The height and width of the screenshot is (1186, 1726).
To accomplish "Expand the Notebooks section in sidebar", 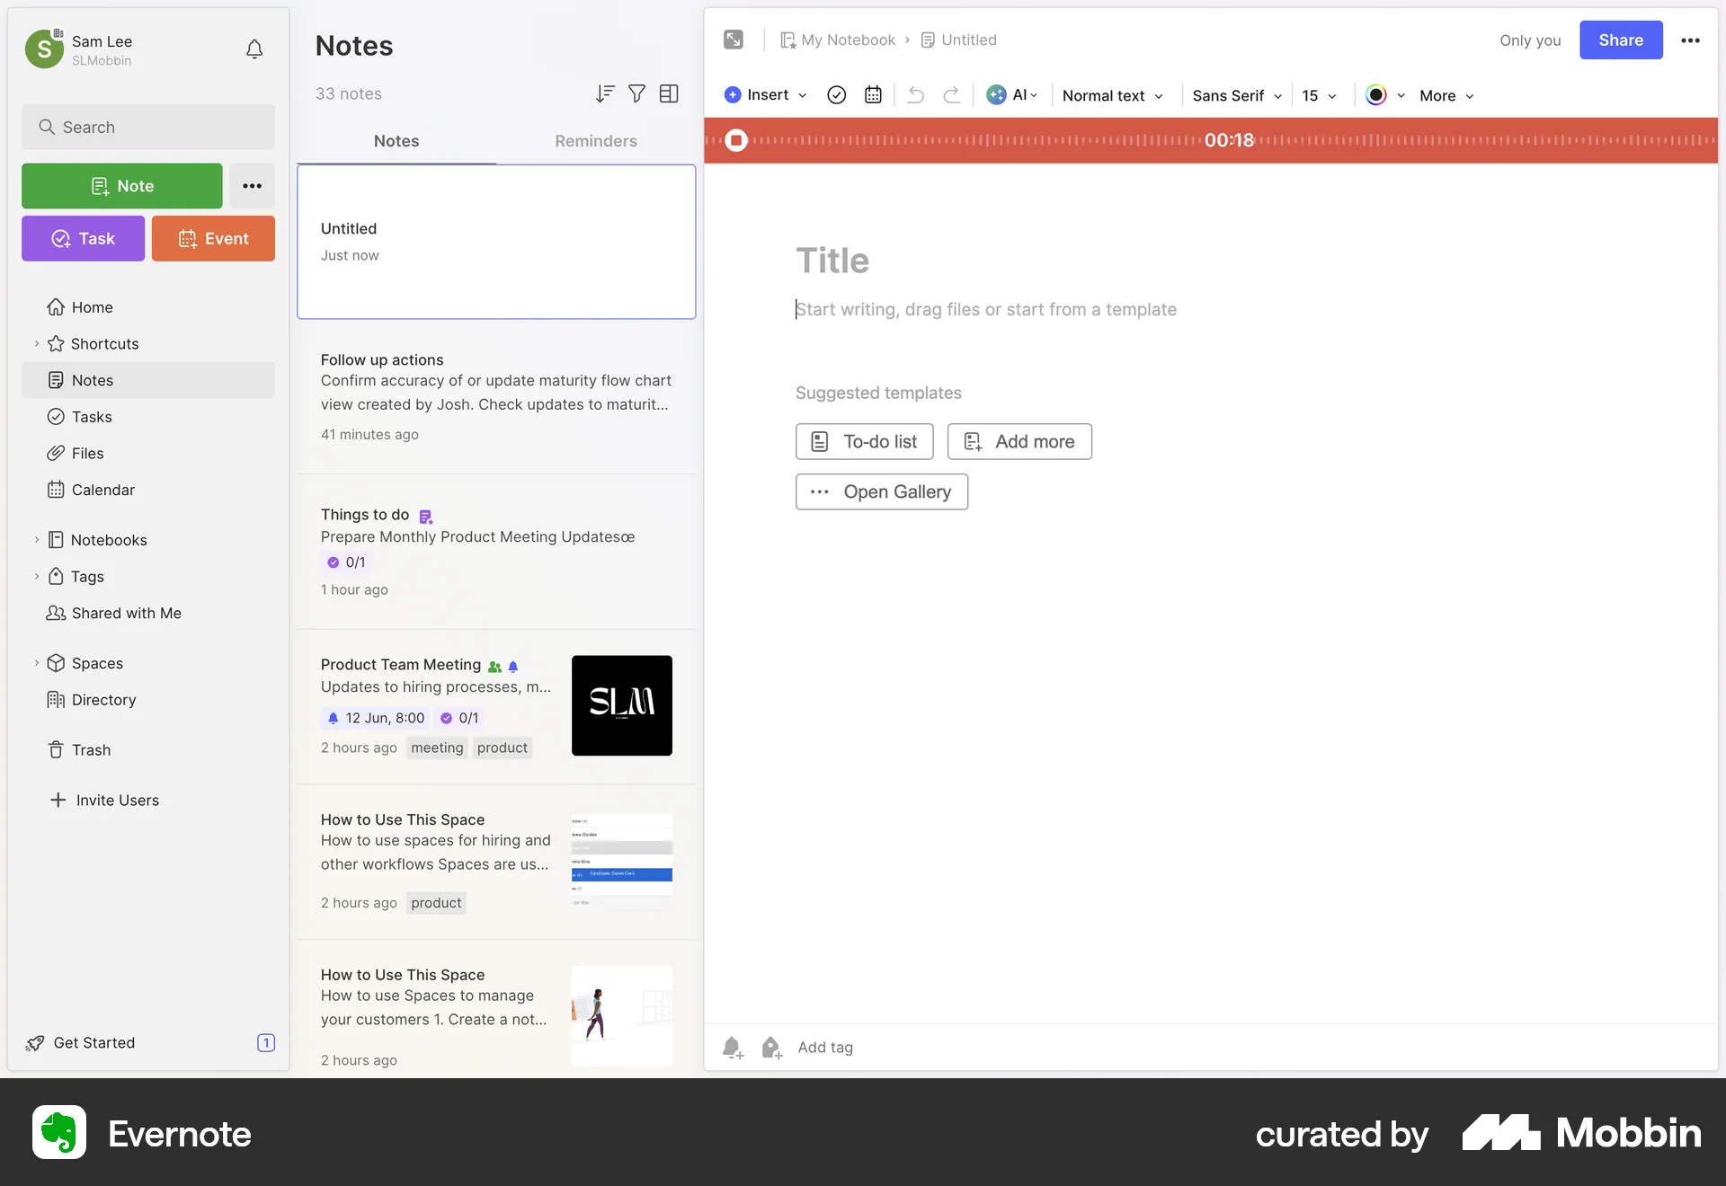I will pos(36,540).
